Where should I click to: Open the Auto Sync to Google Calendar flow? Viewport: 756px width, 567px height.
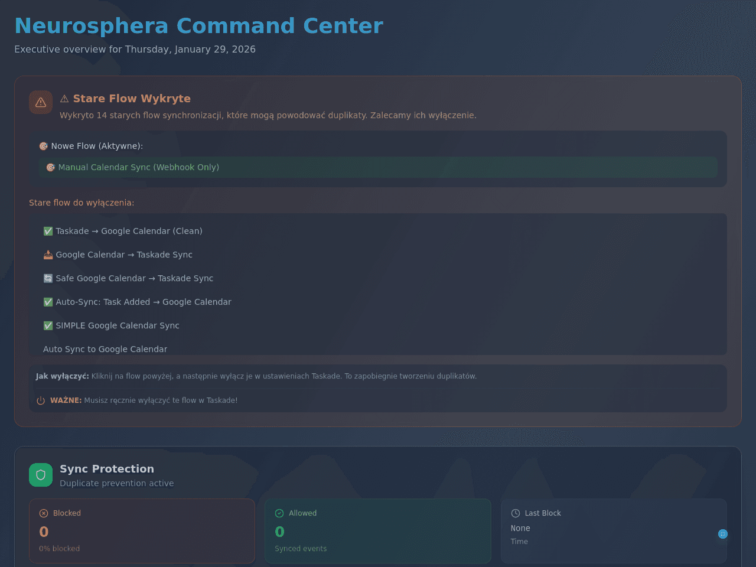[x=378, y=348]
